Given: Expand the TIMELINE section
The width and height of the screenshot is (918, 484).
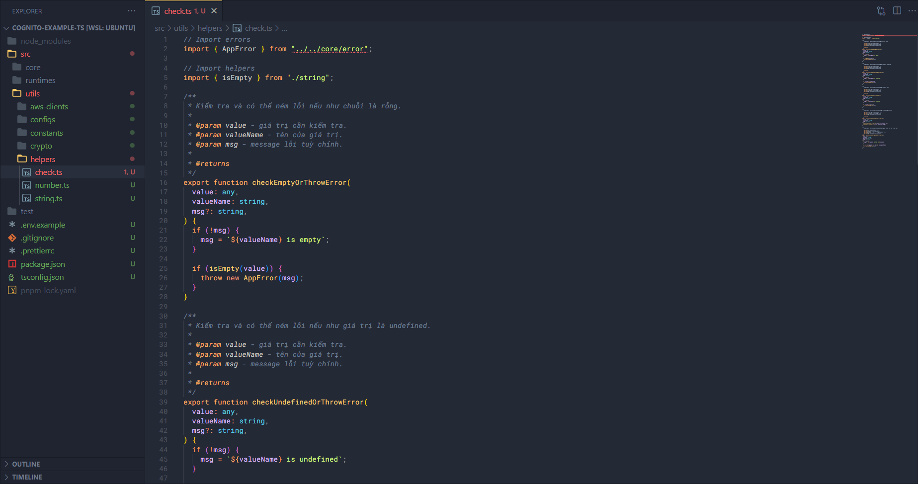Looking at the screenshot, I should (x=27, y=477).
